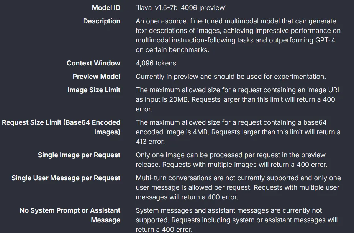Select the Preview Model label
The width and height of the screenshot is (354, 233).
click(x=97, y=77)
